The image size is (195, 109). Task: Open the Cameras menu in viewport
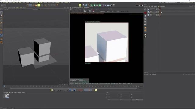click(10, 8)
